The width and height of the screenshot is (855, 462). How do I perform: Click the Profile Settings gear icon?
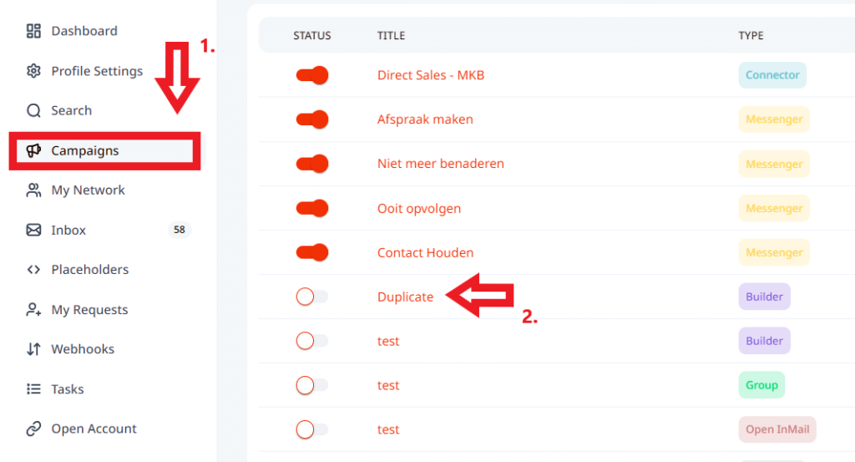coord(33,71)
